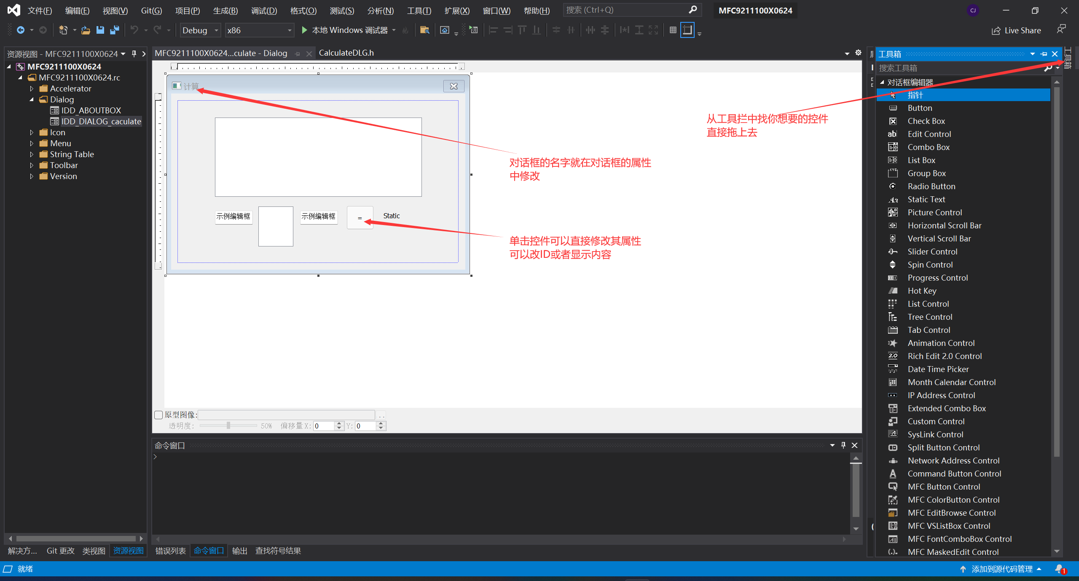Toggle the dialog grid icon
This screenshot has width=1079, height=581.
[673, 30]
